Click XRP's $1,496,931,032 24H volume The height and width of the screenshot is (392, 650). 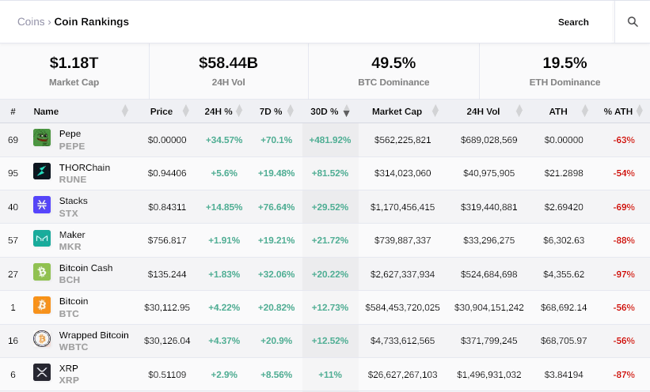(488, 375)
